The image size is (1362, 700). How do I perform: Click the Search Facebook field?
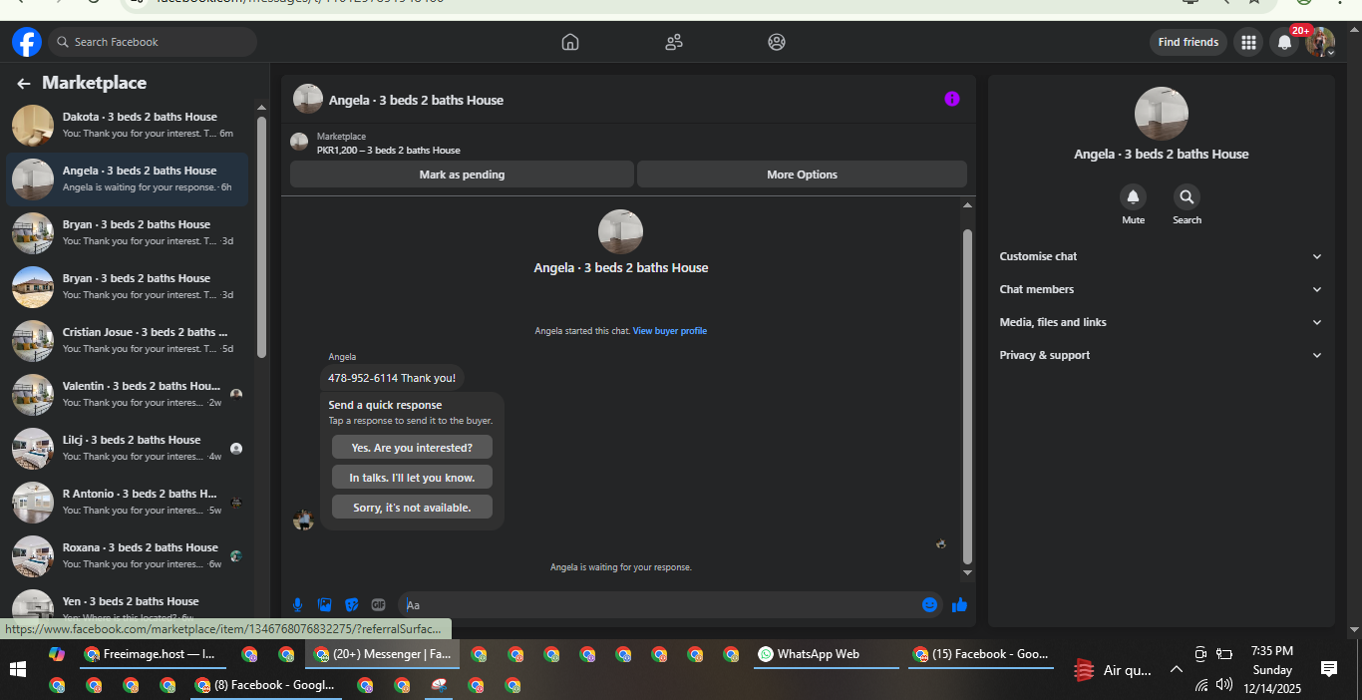coord(153,42)
